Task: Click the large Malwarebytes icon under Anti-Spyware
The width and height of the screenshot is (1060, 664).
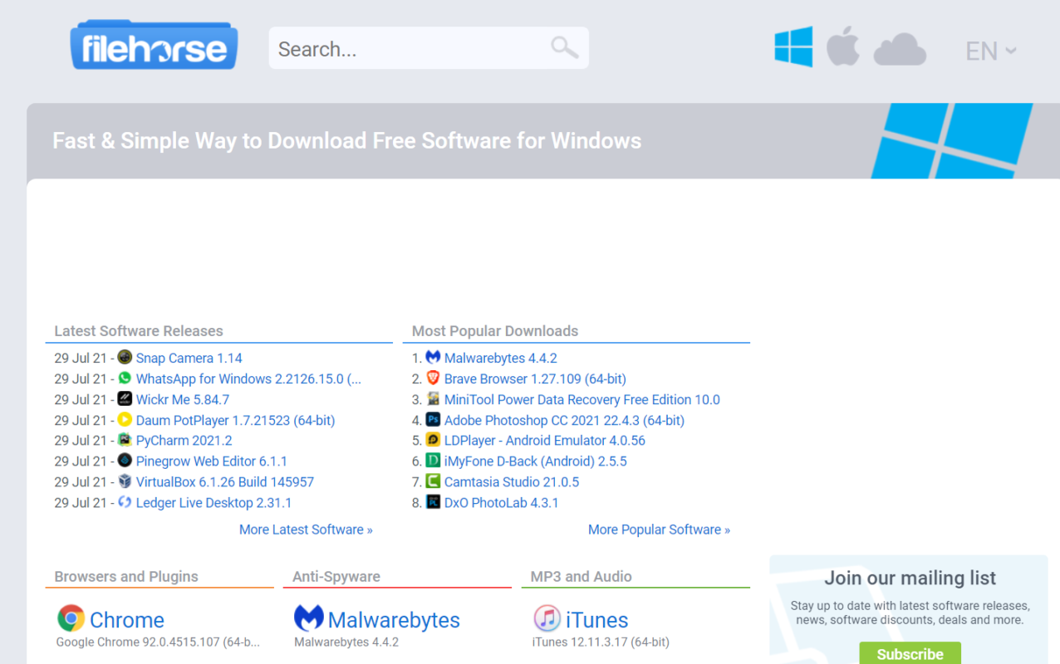Action: click(309, 618)
